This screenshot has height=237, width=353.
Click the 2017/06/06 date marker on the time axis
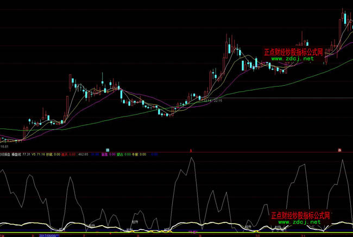click(48, 236)
